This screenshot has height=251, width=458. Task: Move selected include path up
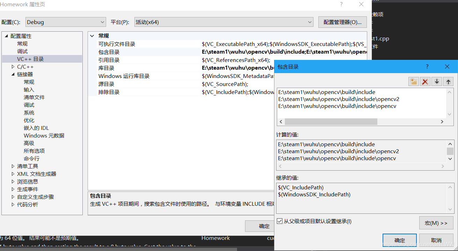click(448, 81)
